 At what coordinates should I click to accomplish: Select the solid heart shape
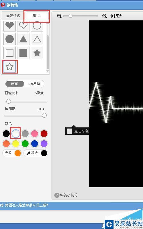[x=9, y=26]
